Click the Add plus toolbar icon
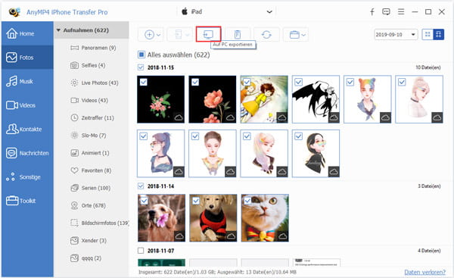The width and height of the screenshot is (454, 278). point(149,35)
